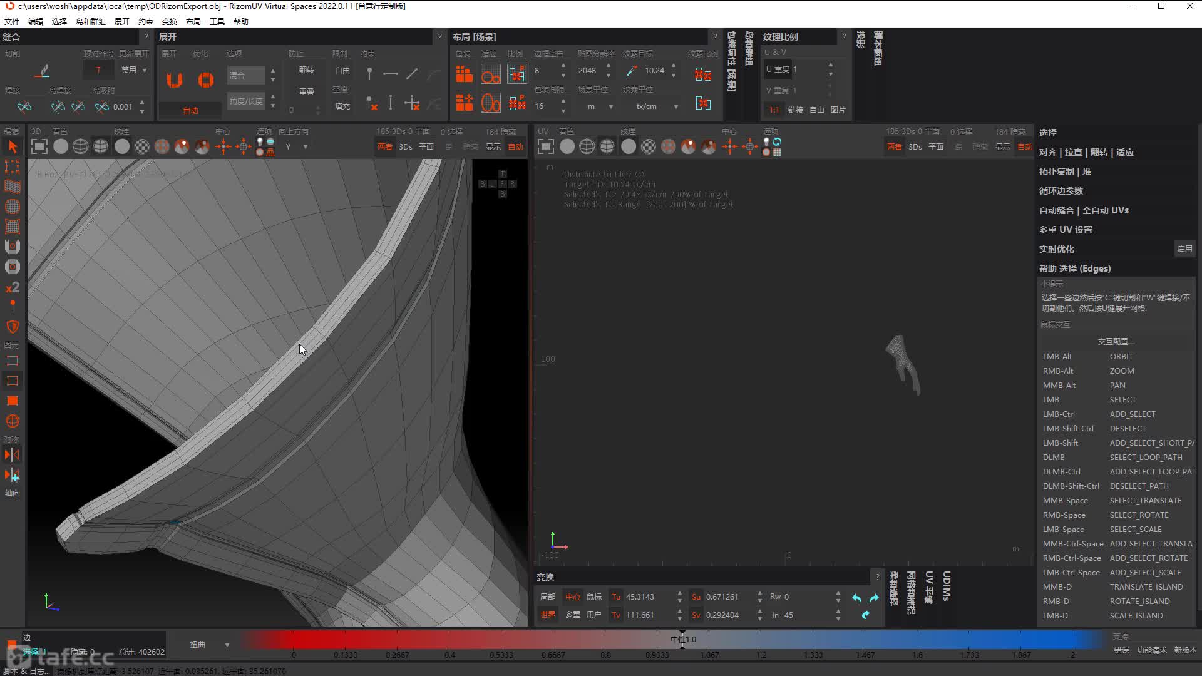1202x676 pixels.
Task: Click the globe icon in left sidebar
Action: tap(13, 421)
